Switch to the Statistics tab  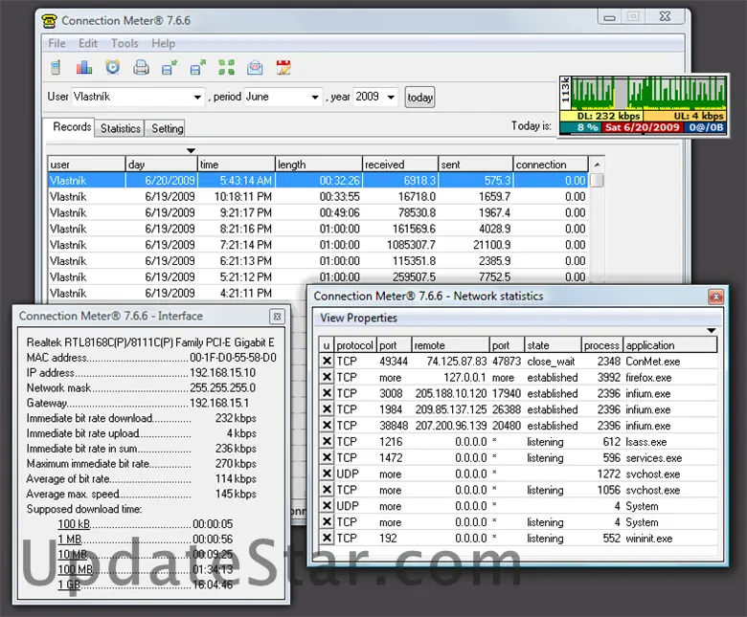(121, 128)
